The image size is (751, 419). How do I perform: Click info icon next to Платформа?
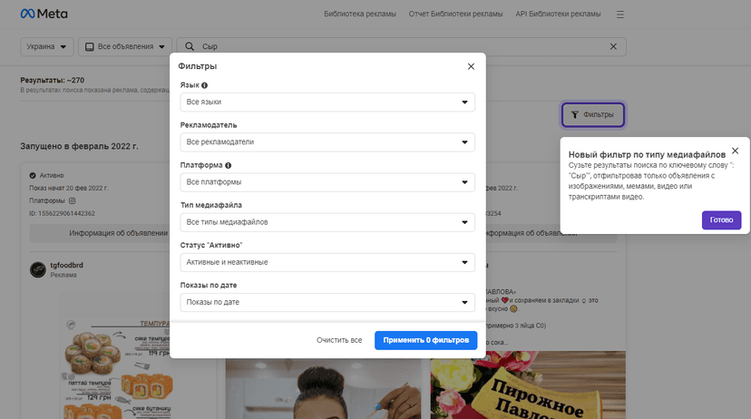coord(228,165)
